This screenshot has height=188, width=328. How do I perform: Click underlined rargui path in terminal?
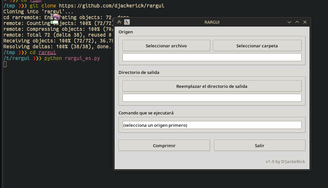pos(47,52)
